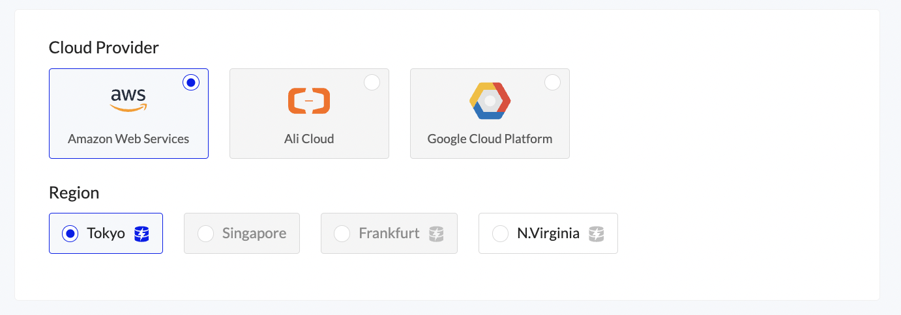
Task: Click the gray database icon beside Frankfurt
Action: pos(437,234)
